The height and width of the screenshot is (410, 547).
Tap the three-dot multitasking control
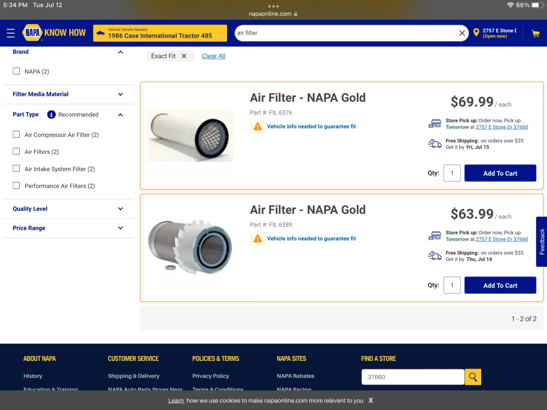(x=273, y=6)
